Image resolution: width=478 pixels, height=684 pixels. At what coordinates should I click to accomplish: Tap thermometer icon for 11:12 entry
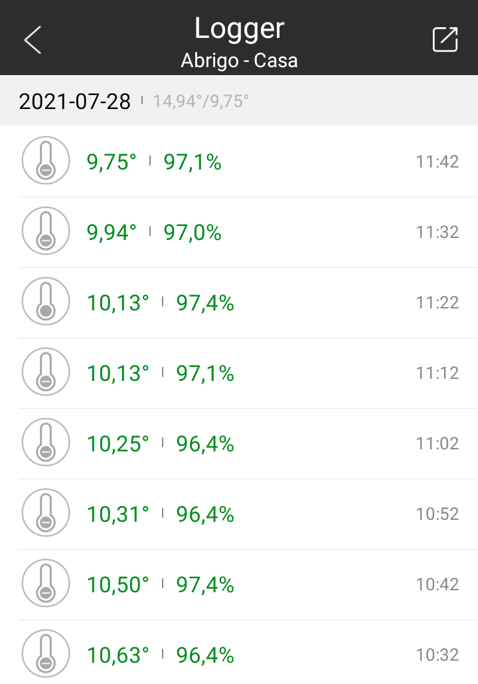(x=46, y=372)
